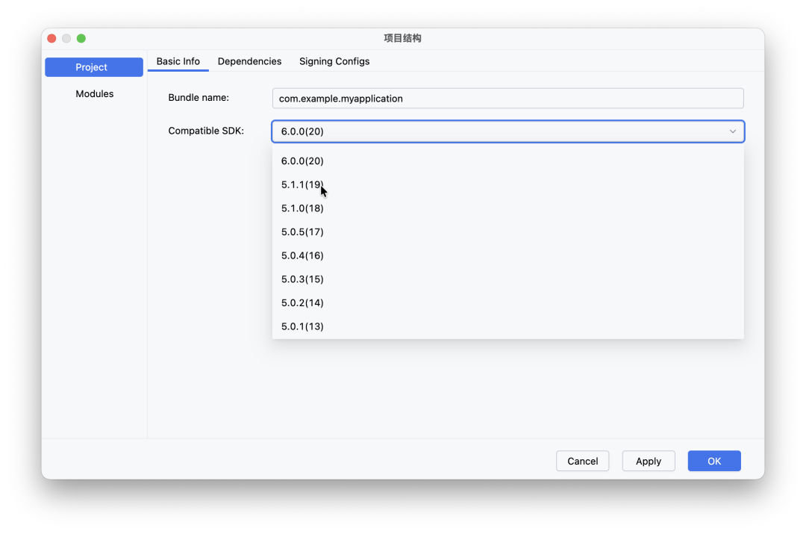Click the Bundle name input field
The width and height of the screenshot is (806, 534).
507,99
